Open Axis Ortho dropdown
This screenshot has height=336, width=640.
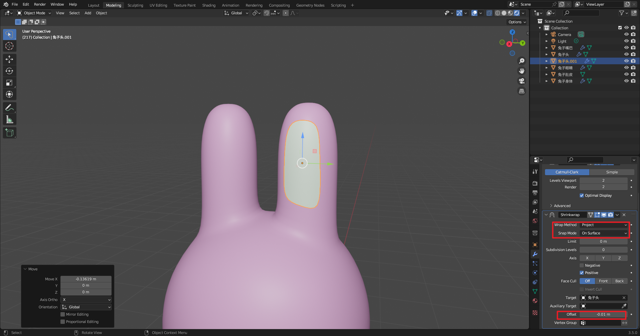(86, 300)
